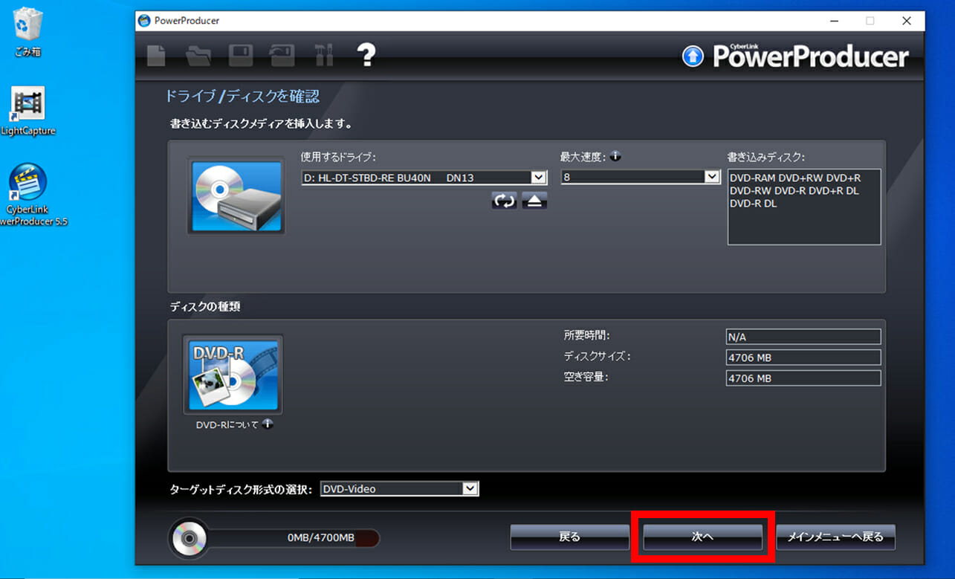Viewport: 955px width, 579px height.
Task: Click the 次へ button
Action: pyautogui.click(x=702, y=537)
